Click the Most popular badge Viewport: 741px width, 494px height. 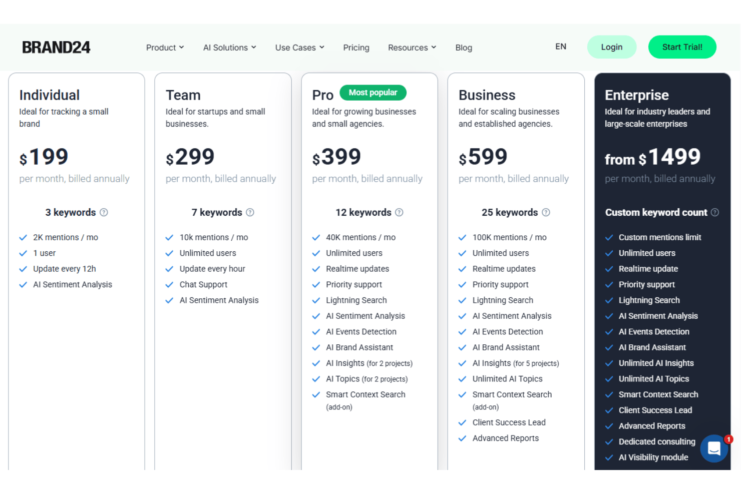click(373, 93)
